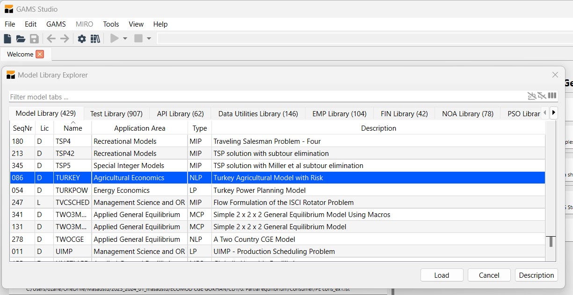This screenshot has width=573, height=295.
Task: Open the Help menu
Action: pyautogui.click(x=160, y=24)
